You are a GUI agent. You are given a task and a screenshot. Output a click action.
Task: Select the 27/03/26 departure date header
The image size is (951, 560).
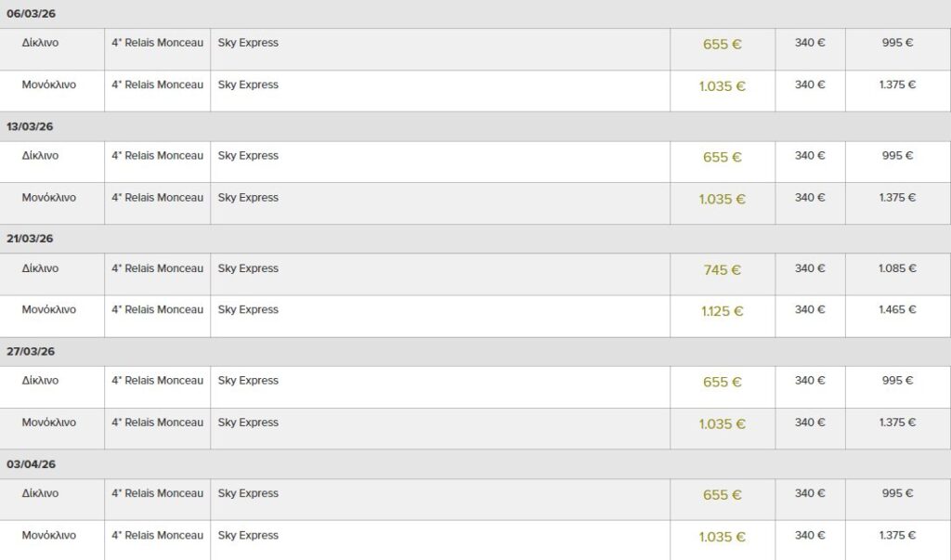coord(31,351)
